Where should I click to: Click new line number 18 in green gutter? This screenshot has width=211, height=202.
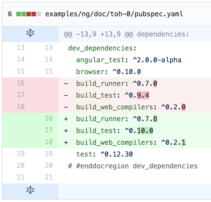(49, 142)
